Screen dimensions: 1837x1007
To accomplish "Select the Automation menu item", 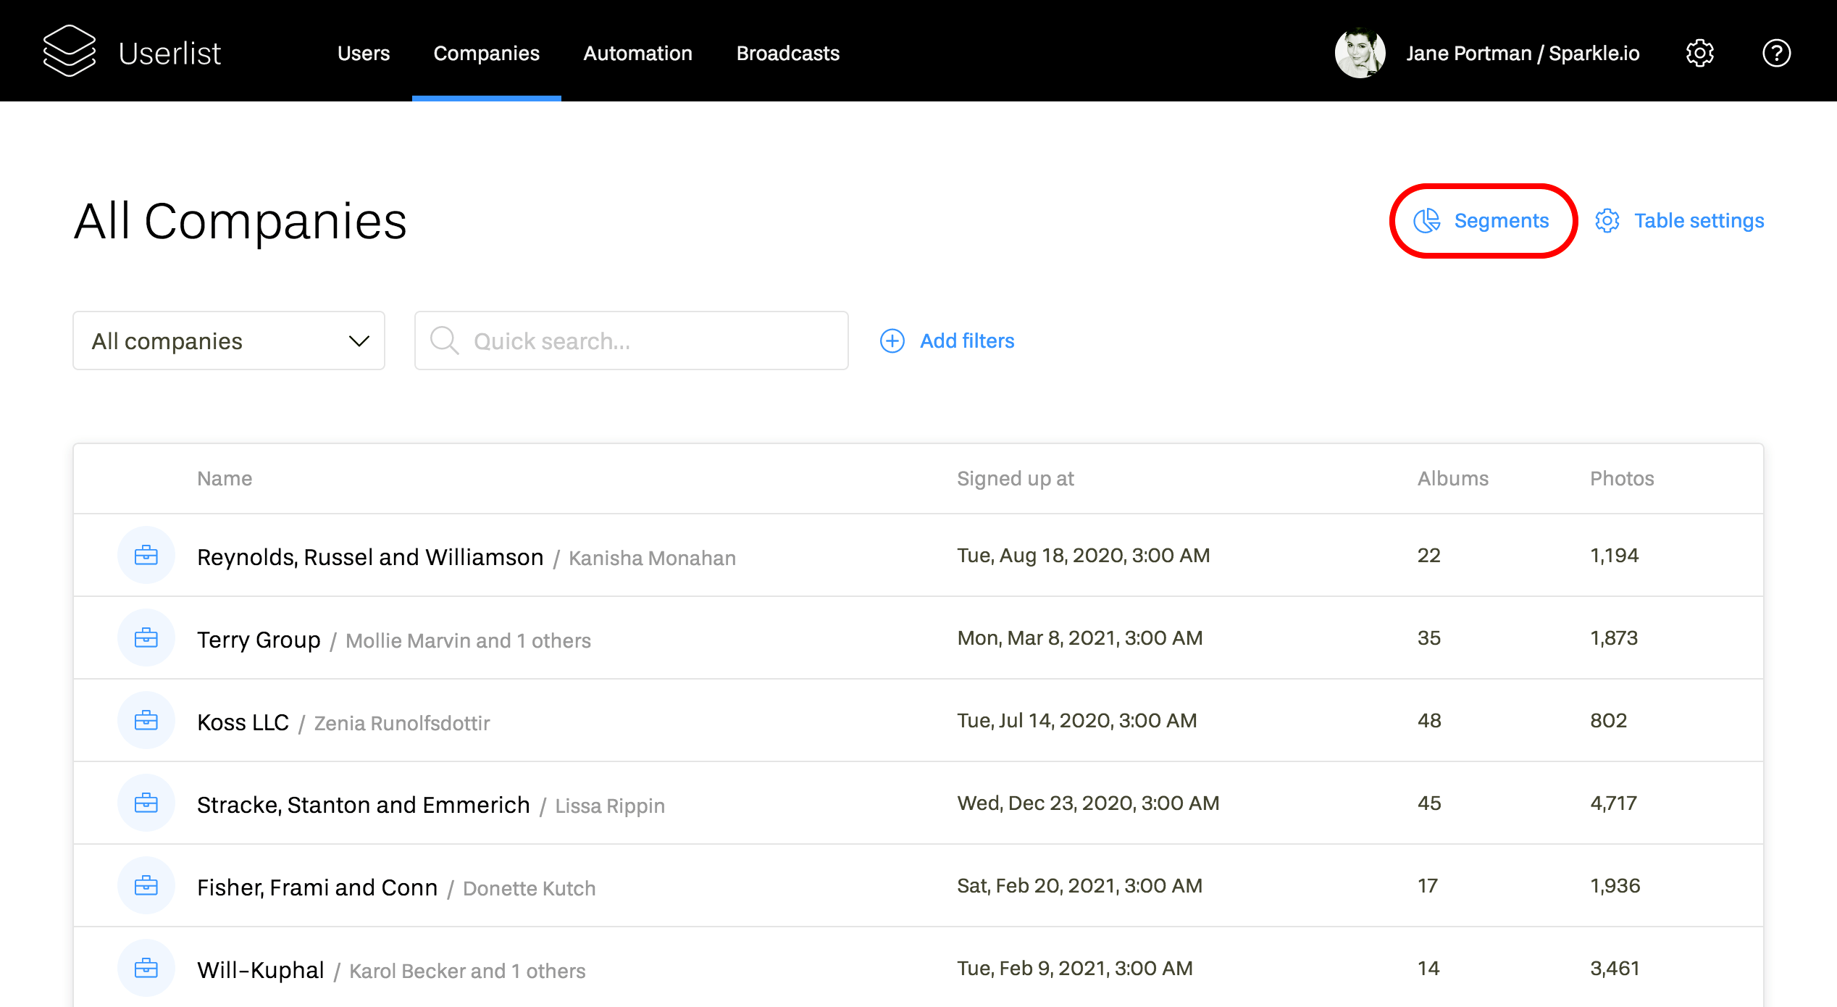I will point(637,52).
